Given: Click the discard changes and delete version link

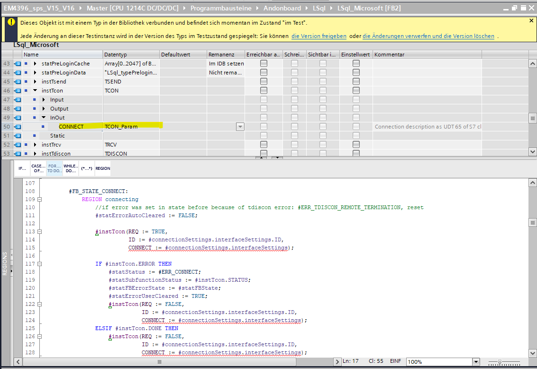Looking at the screenshot, I should pos(428,36).
